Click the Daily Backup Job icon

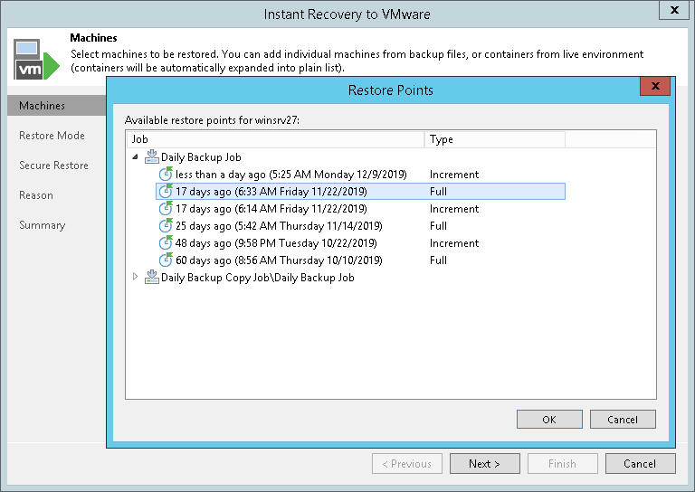[151, 157]
